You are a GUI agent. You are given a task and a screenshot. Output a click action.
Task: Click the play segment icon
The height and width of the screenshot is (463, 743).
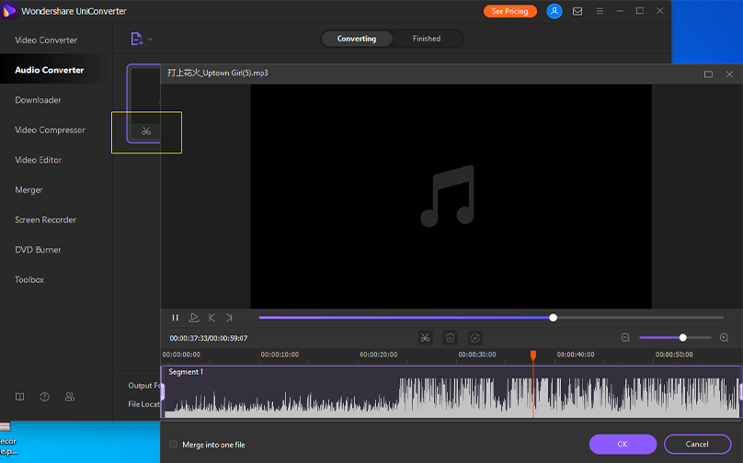[194, 318]
